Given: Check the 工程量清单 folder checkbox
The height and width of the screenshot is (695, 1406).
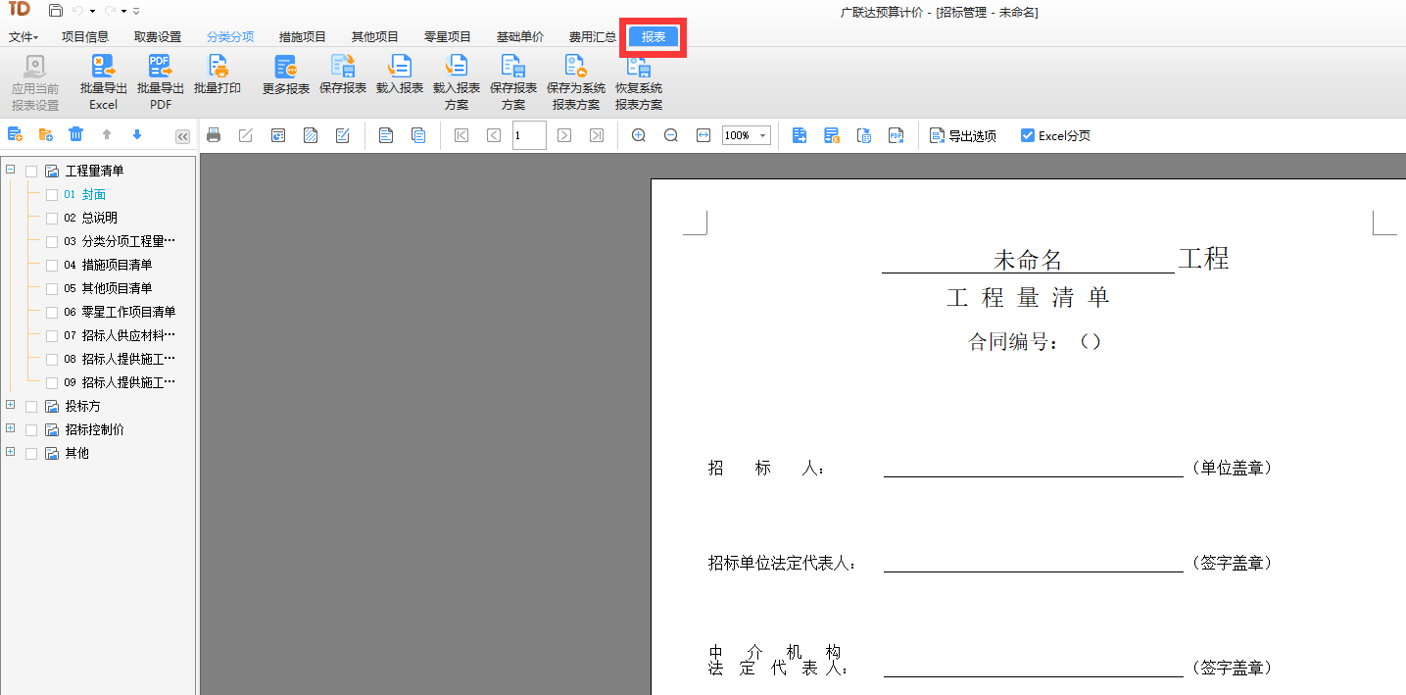Looking at the screenshot, I should point(30,170).
